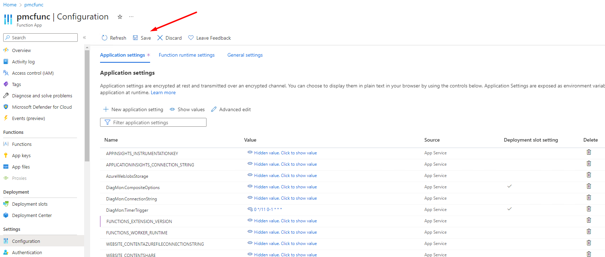Delete WEBSITE_CONTENTAZUREFILECONNECTIONSTRING setting

click(x=589, y=243)
